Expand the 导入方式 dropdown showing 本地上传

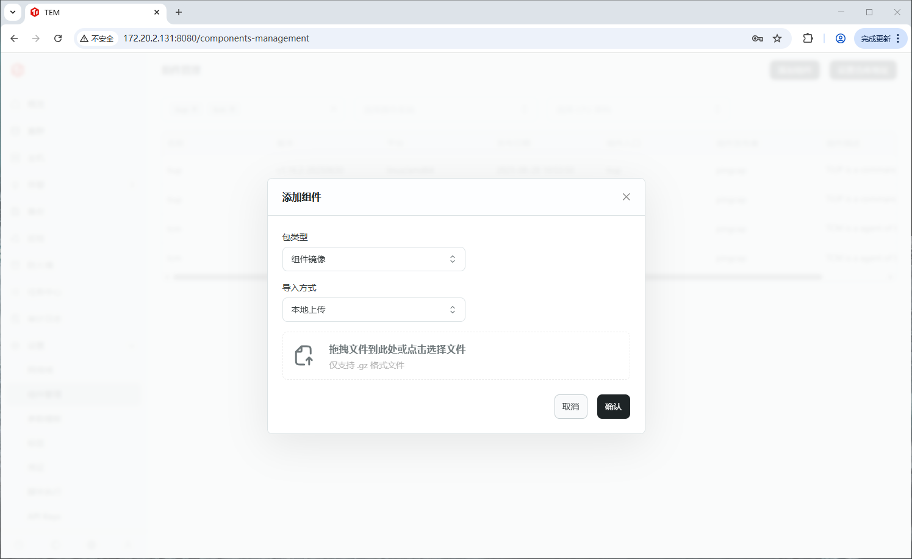373,310
